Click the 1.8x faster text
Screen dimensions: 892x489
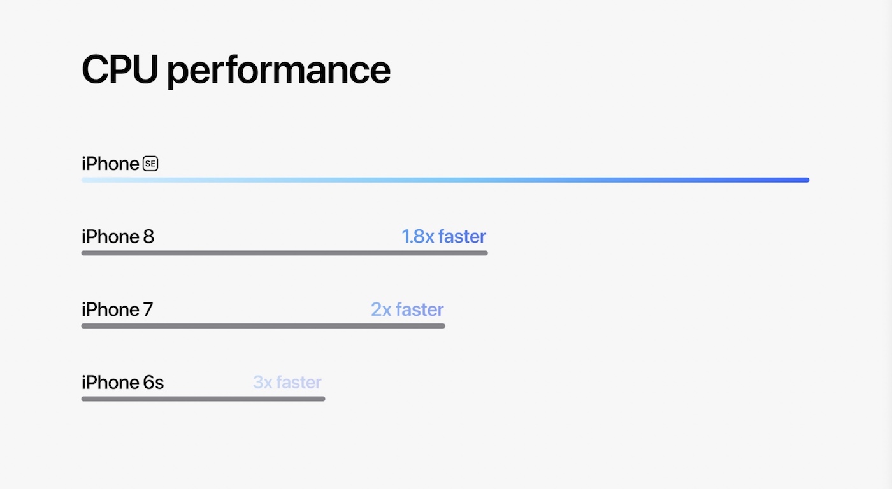[443, 237]
